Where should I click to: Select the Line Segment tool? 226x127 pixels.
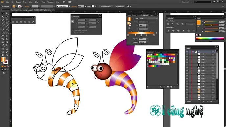pyautogui.click(x=3, y=23)
